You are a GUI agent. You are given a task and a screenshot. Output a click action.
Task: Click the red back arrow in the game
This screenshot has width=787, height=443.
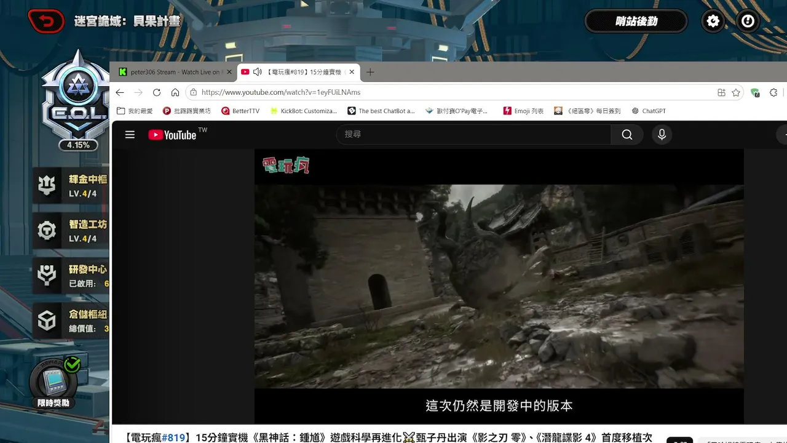tap(46, 22)
